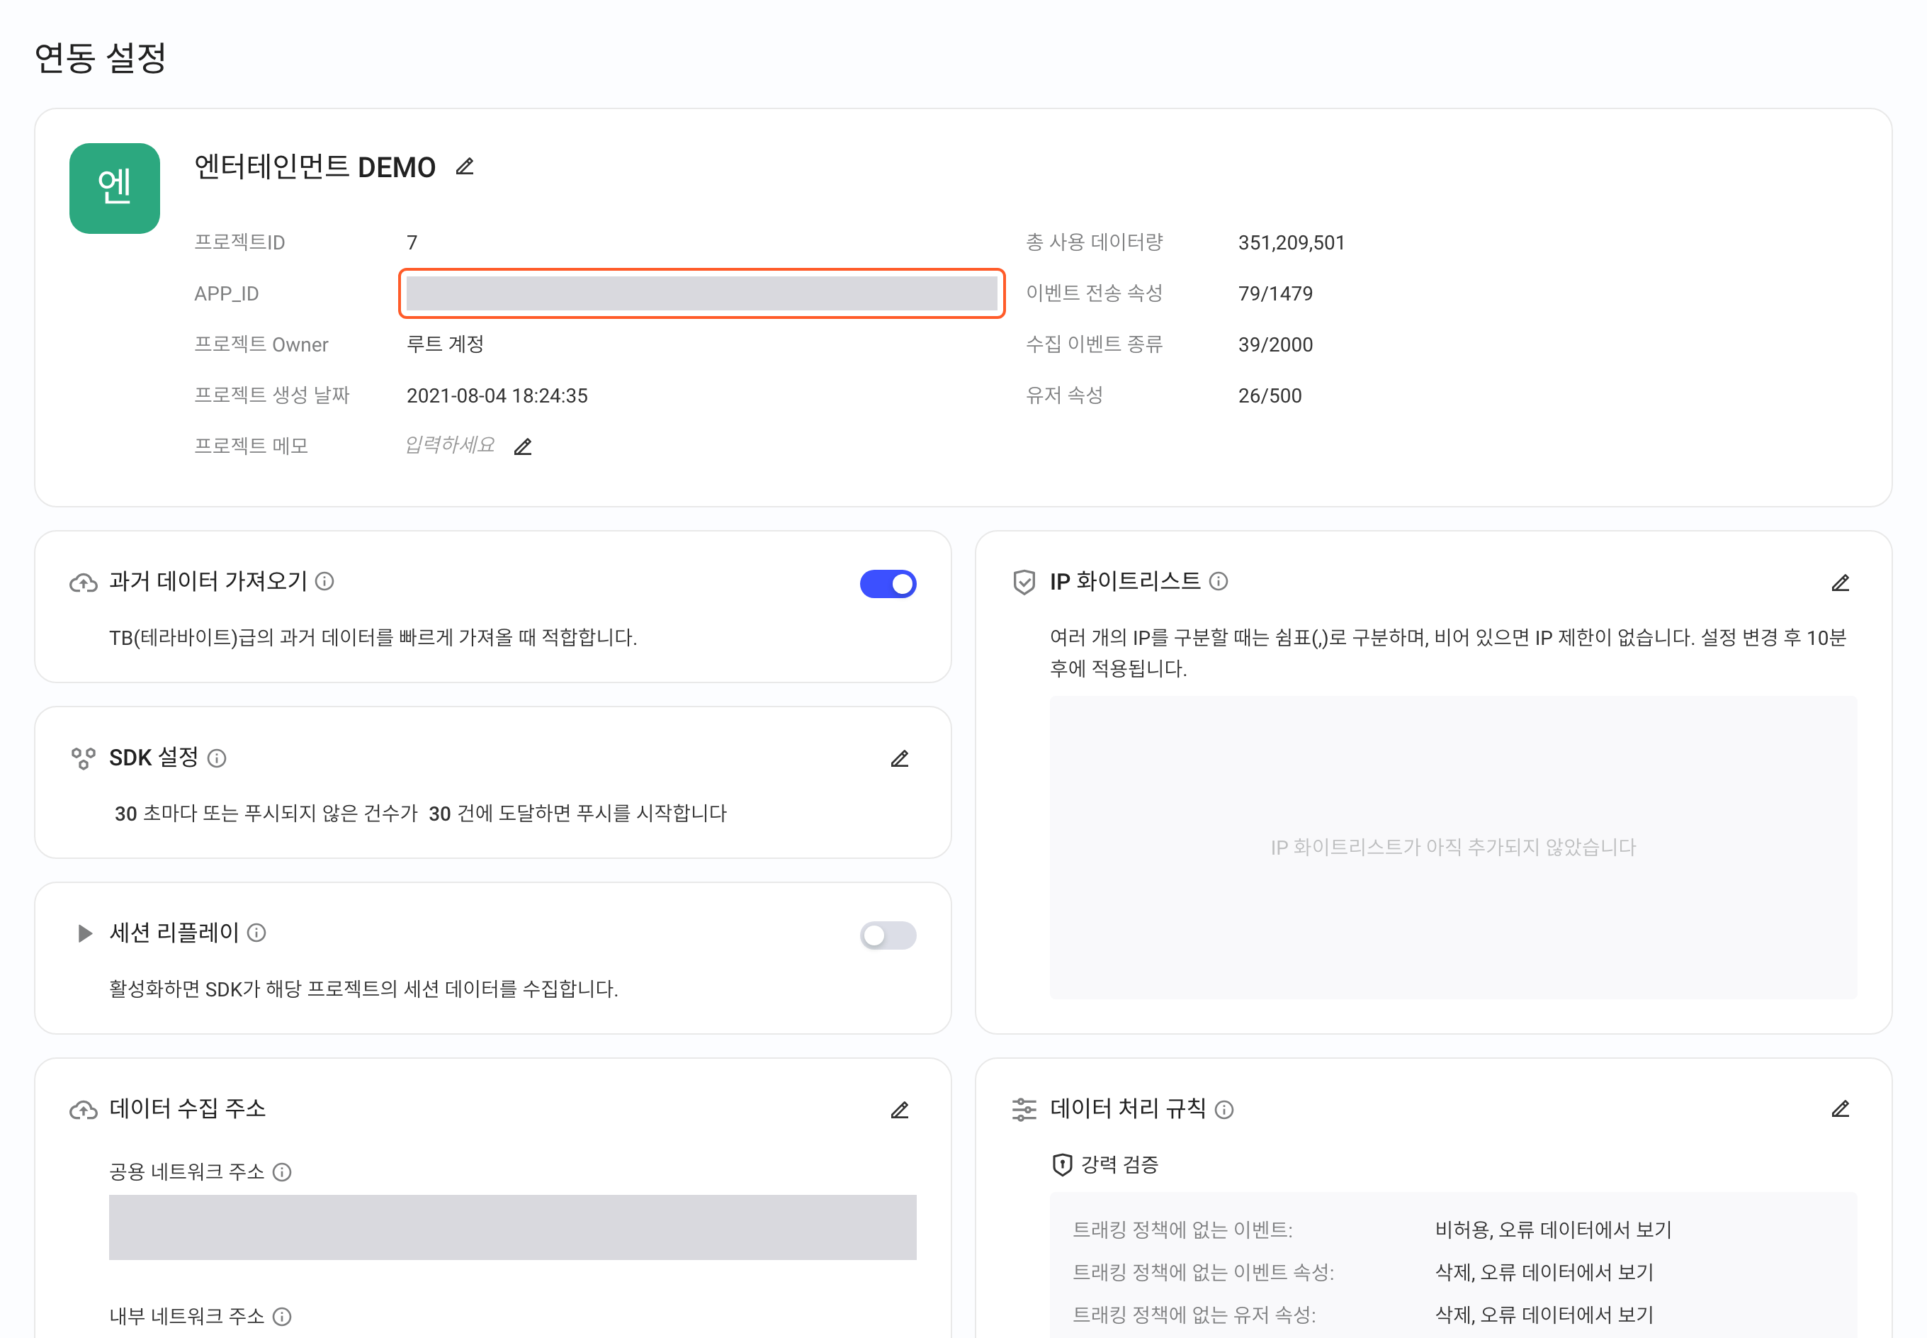Edit 데이터 수집 주소 with the pencil
Image resolution: width=1927 pixels, height=1338 pixels.
pyautogui.click(x=900, y=1110)
